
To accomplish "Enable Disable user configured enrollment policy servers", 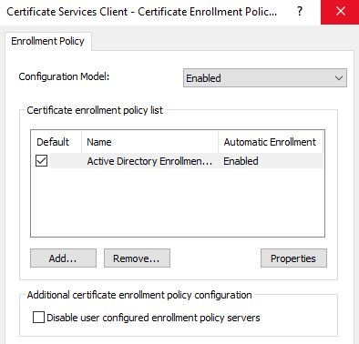I will [x=38, y=318].
